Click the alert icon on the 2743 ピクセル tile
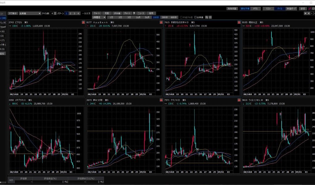Image resolution: width=315 pixels, height=185 pixels. point(83,22)
